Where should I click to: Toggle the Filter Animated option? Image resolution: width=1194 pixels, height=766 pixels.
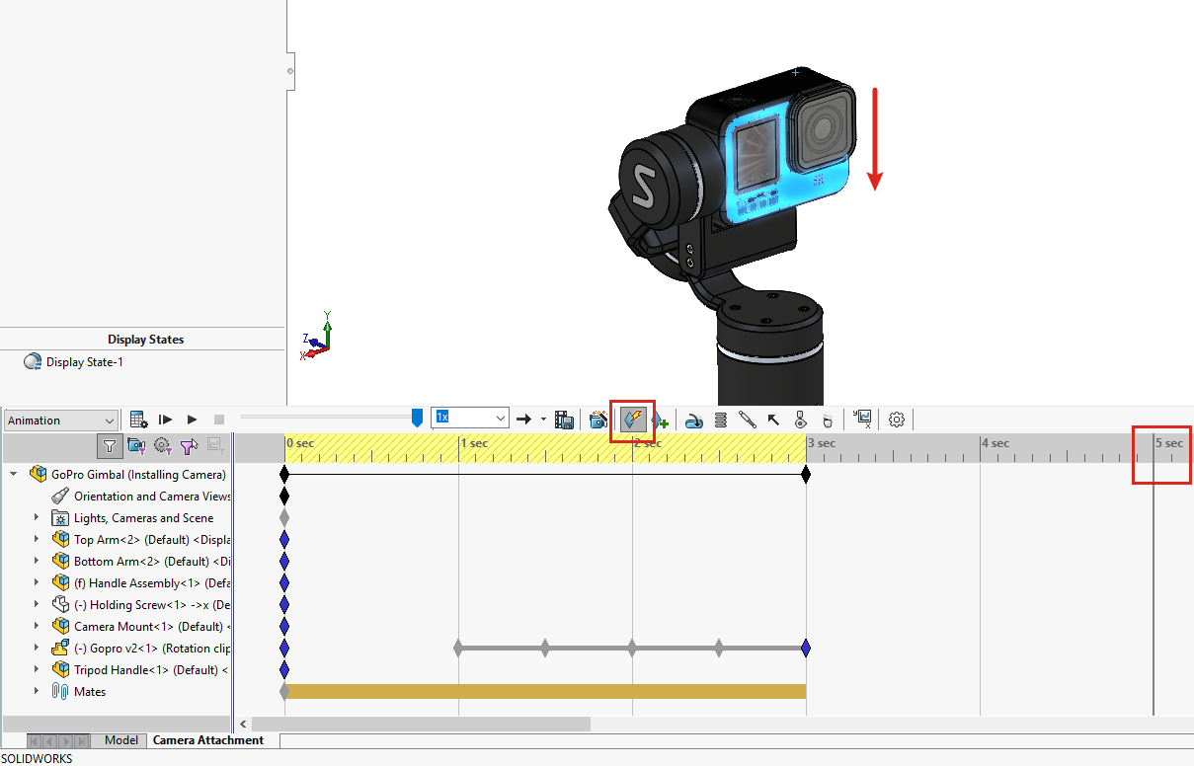136,446
